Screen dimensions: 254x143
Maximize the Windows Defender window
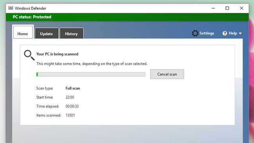pyautogui.click(x=227, y=8)
